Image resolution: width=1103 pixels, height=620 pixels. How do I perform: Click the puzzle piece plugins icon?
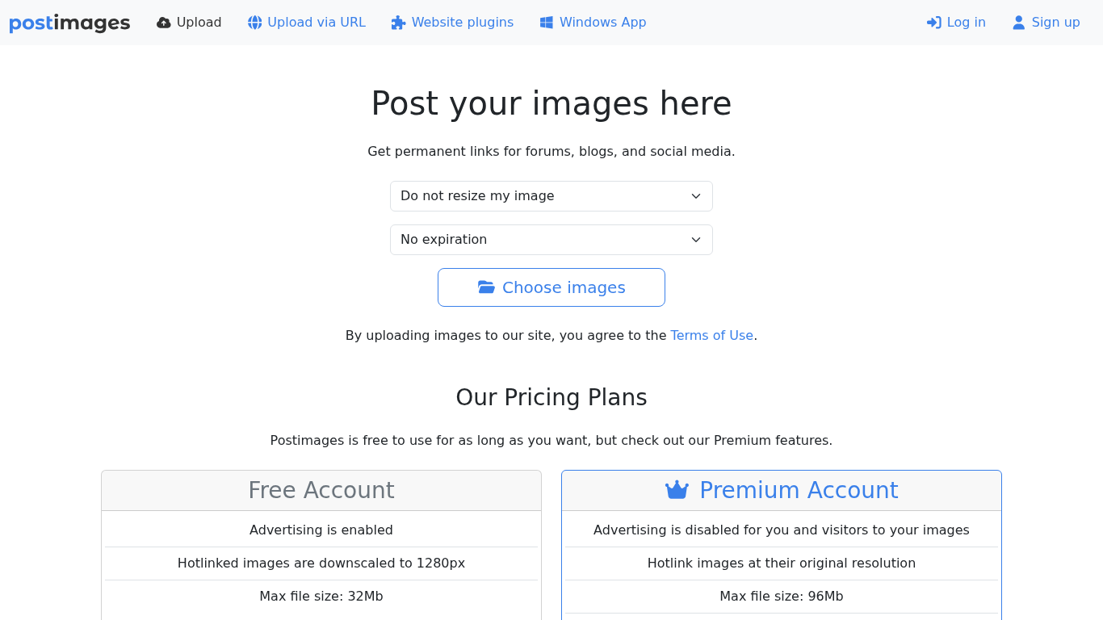click(x=398, y=23)
